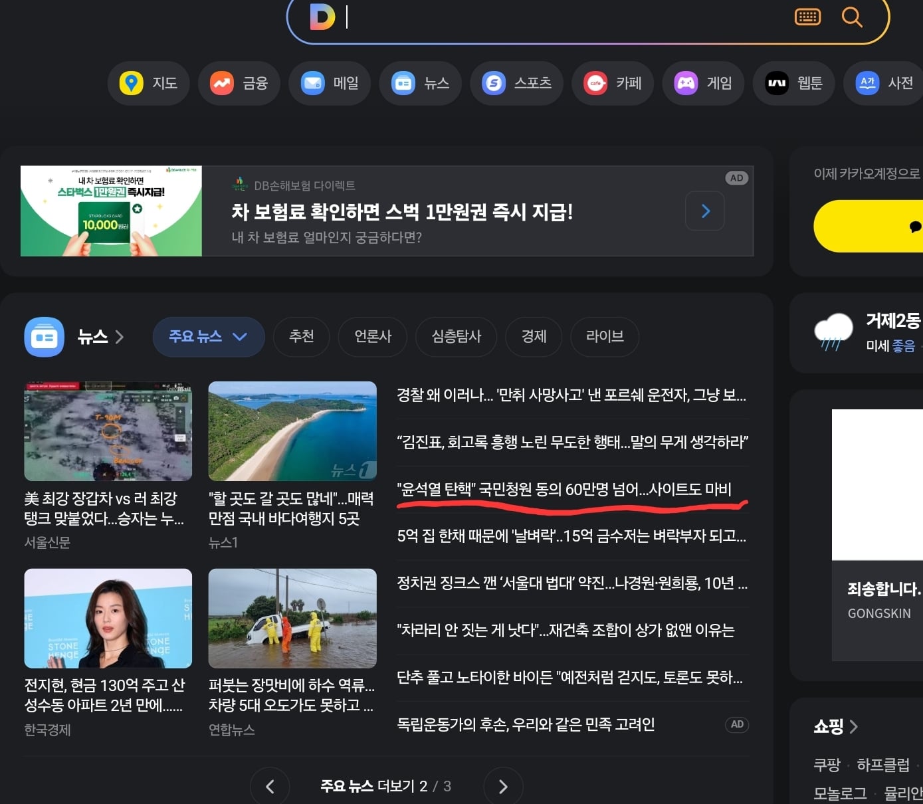
Task: Click the 뉴스1 source label
Action: pyautogui.click(x=223, y=543)
